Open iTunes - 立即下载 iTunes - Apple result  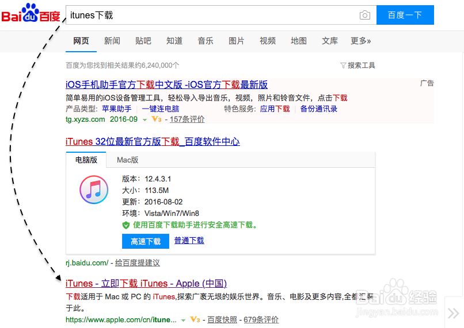coord(146,283)
